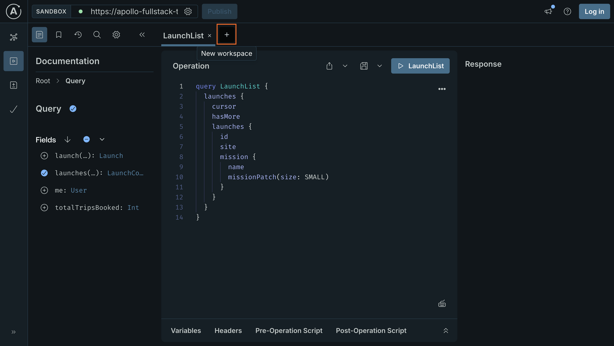
Task: Expand the dropdown next to the save icon
Action: coord(380,66)
